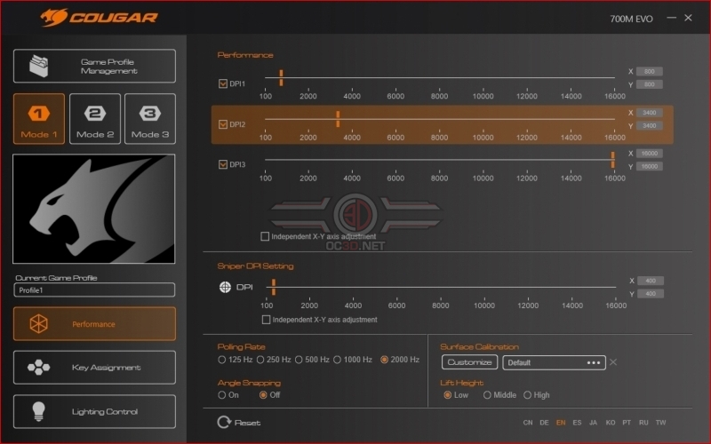
Task: Switch language to JA
Action: (593, 423)
